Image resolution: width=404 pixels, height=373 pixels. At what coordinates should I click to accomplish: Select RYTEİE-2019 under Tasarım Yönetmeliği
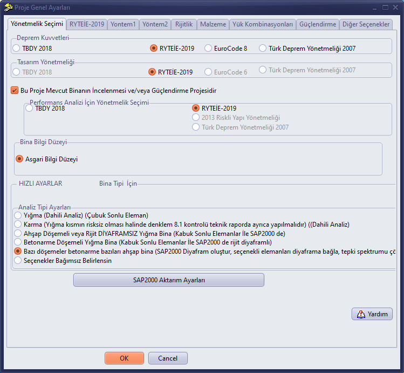[x=170, y=72]
